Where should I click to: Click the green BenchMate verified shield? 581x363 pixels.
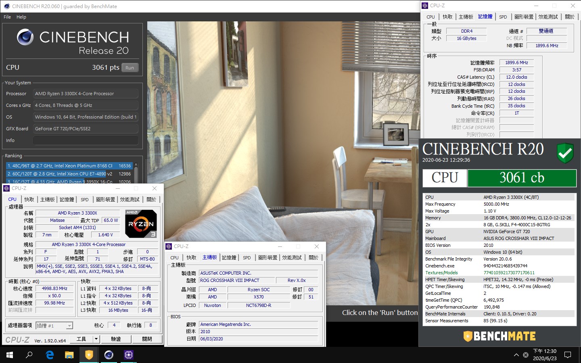coord(565,153)
